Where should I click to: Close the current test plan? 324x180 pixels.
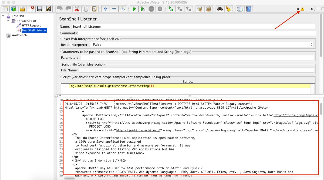pyautogui.click(x=31, y=9)
